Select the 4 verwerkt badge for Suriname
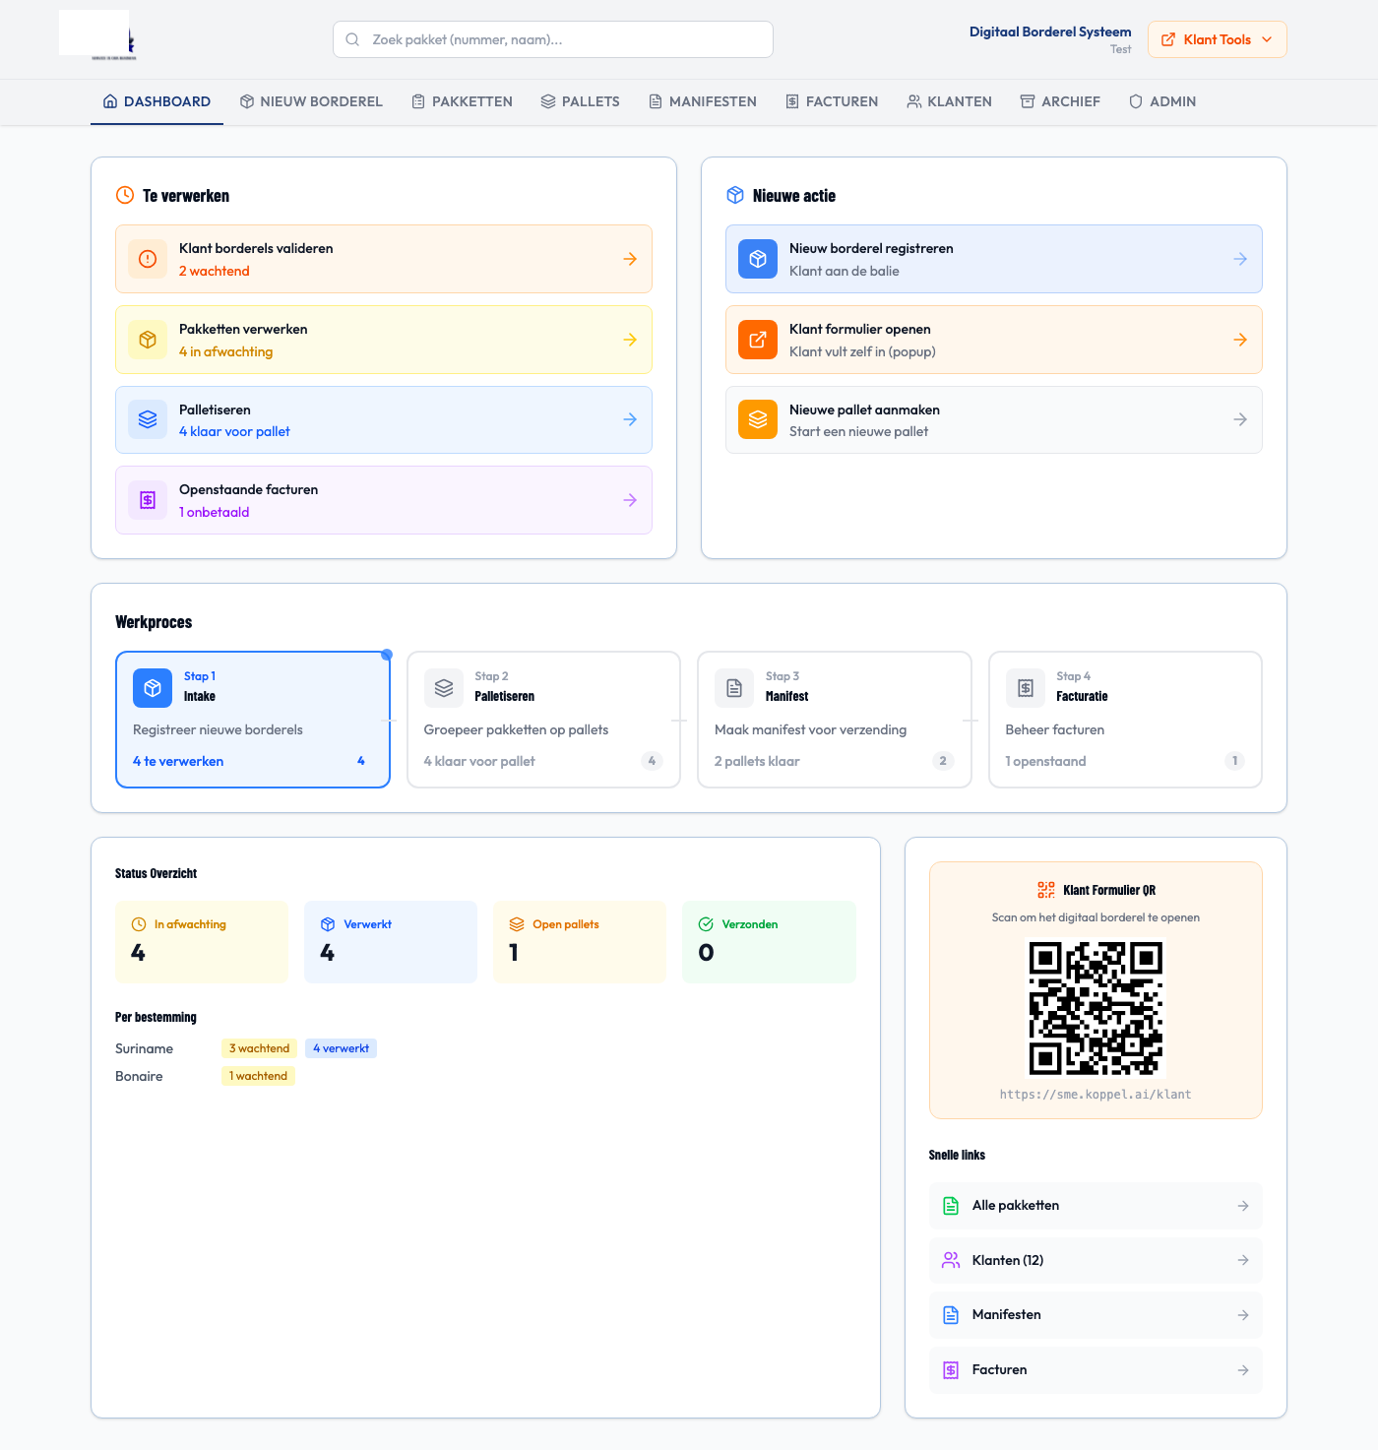The image size is (1378, 1450). click(341, 1048)
